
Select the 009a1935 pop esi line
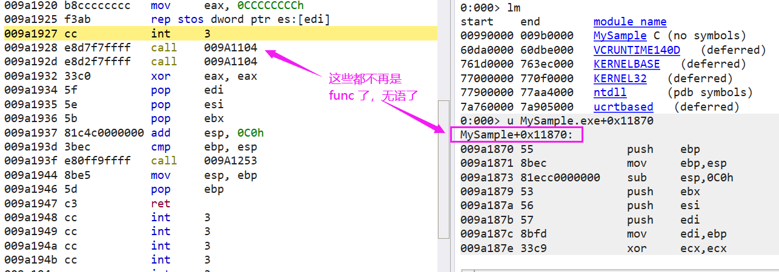[x=220, y=104]
